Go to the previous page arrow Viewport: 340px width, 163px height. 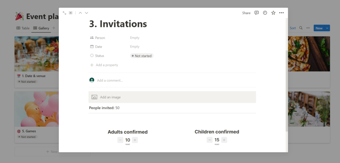point(80,13)
